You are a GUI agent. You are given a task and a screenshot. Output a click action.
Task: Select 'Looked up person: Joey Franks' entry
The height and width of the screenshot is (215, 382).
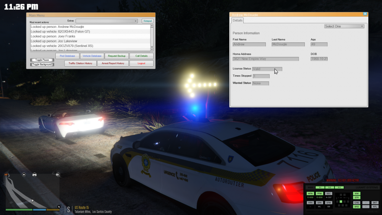[91, 36]
